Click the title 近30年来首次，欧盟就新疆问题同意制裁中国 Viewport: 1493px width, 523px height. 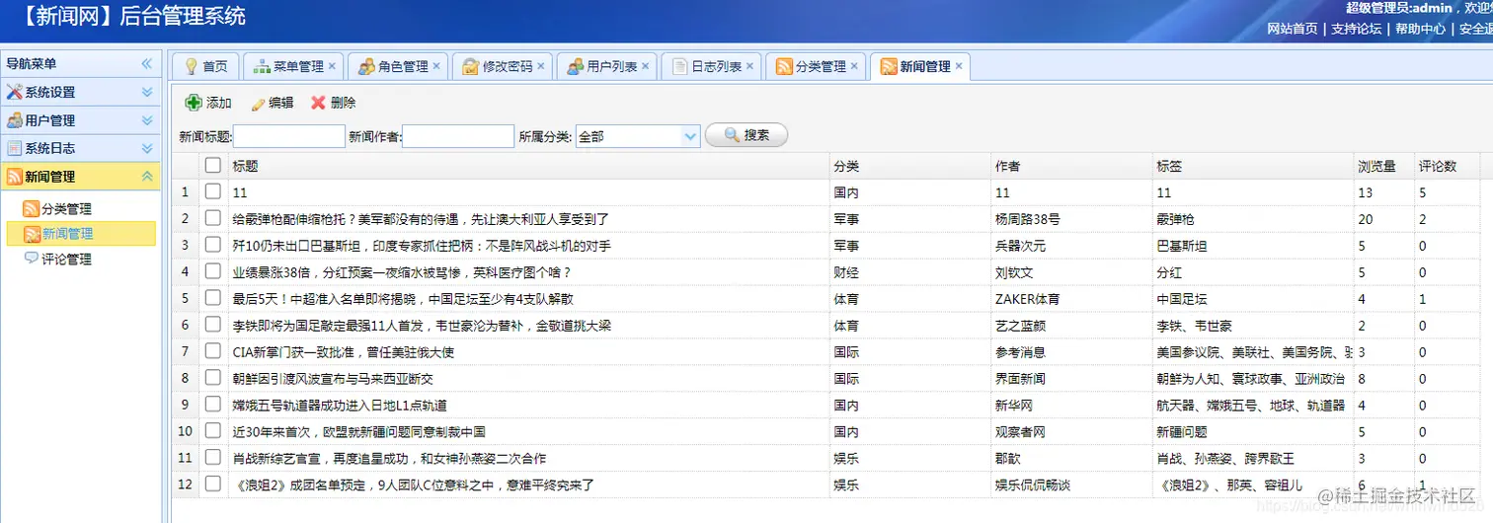coord(358,432)
